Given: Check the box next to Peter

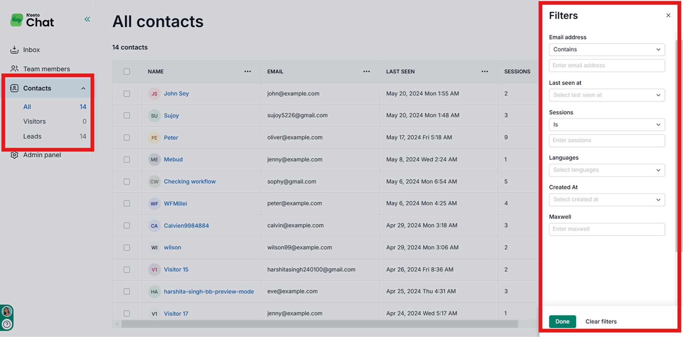Looking at the screenshot, I should point(127,138).
